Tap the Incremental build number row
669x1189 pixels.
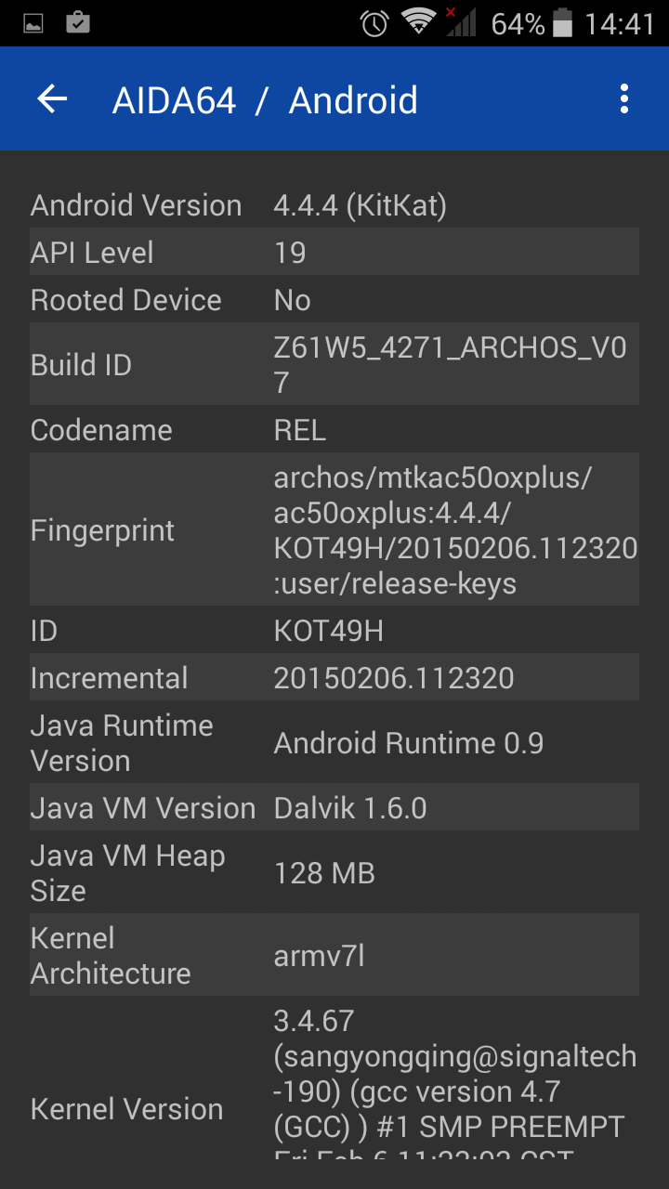[x=334, y=678]
